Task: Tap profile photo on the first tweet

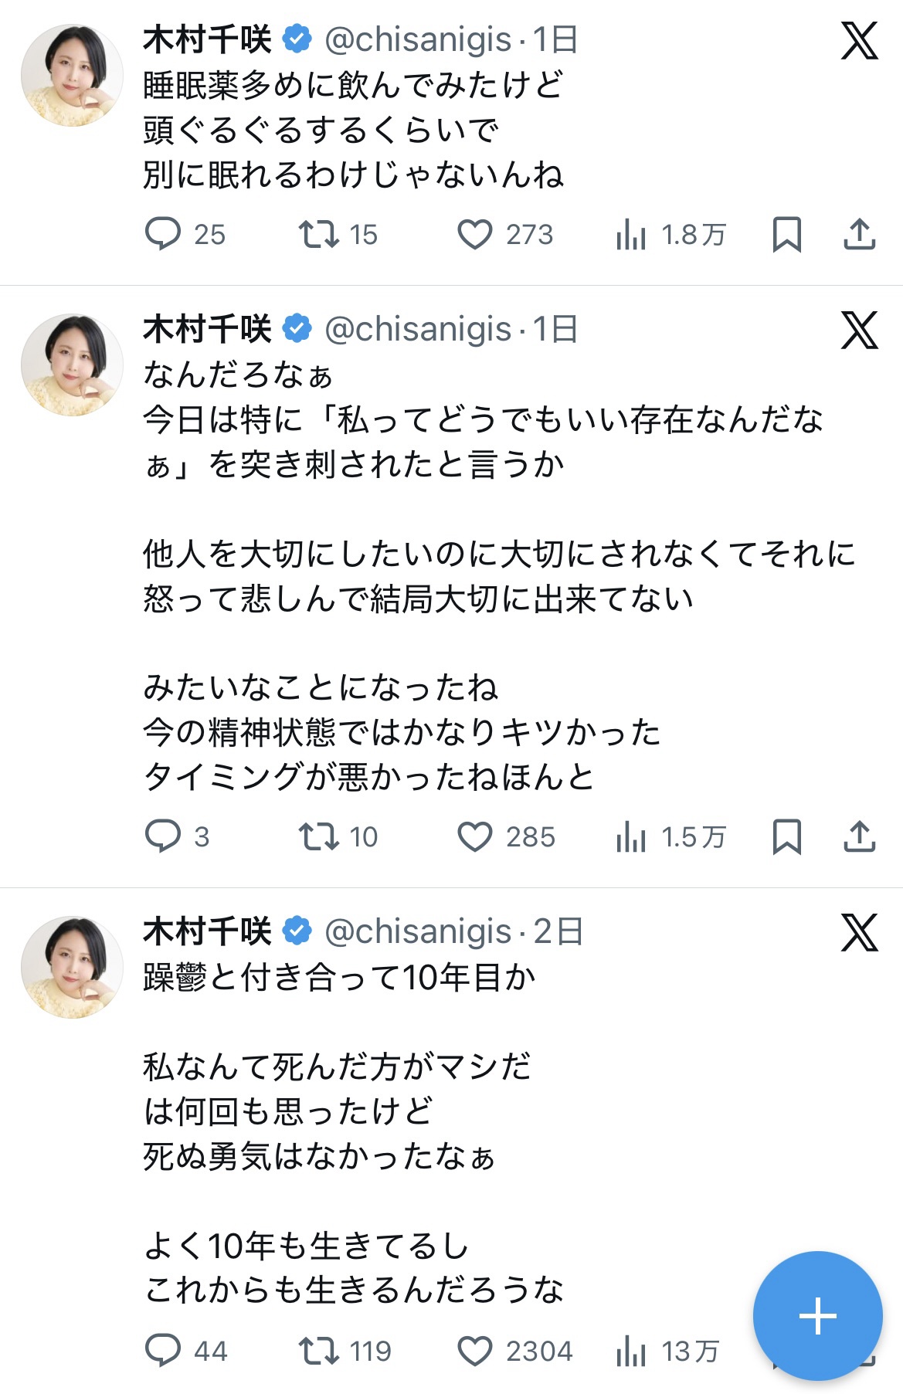Action: (x=72, y=76)
